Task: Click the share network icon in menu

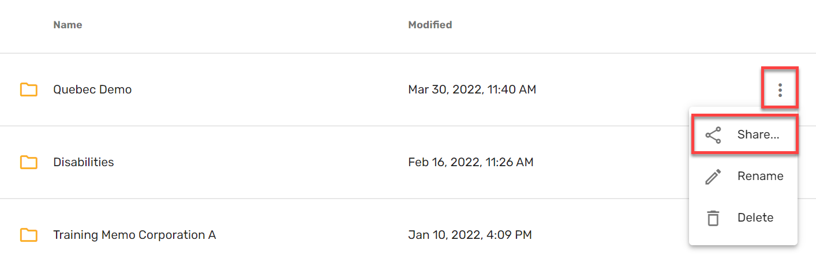Action: click(x=713, y=135)
